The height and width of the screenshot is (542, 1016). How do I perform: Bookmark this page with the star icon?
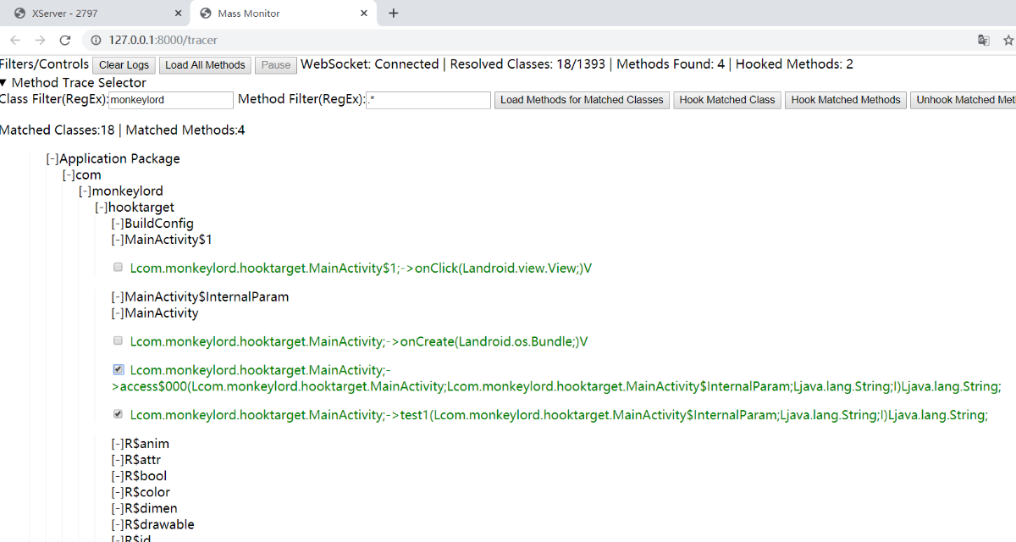tap(1008, 40)
